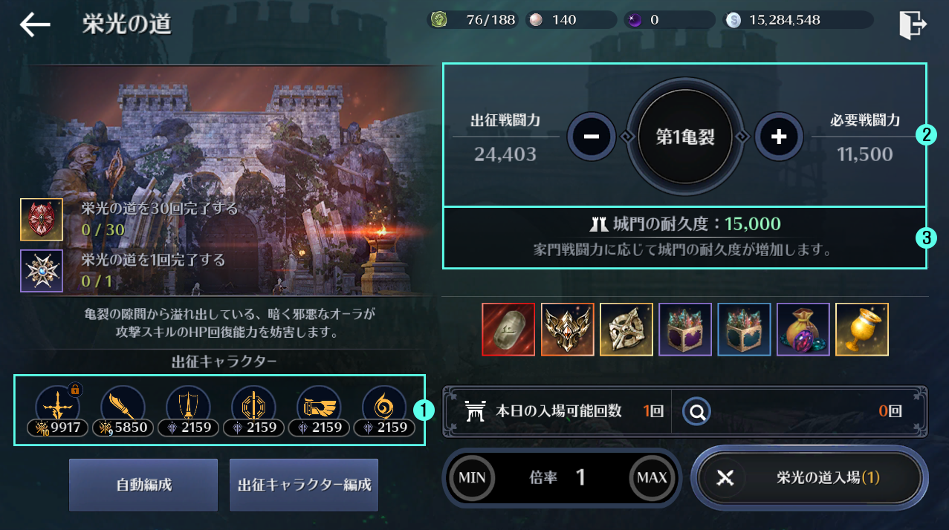Open the purple treasure chest reward
The height and width of the screenshot is (530, 949).
pos(685,329)
